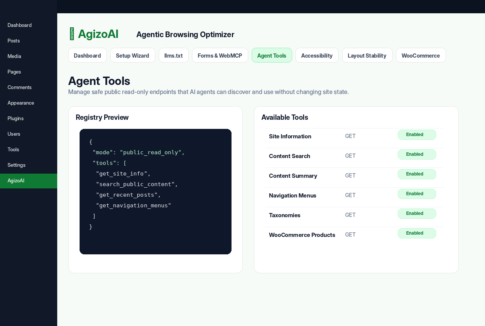Toggle the WooCommerce Products Enabled badge
Viewport: 485px width, 326px height.
point(417,233)
